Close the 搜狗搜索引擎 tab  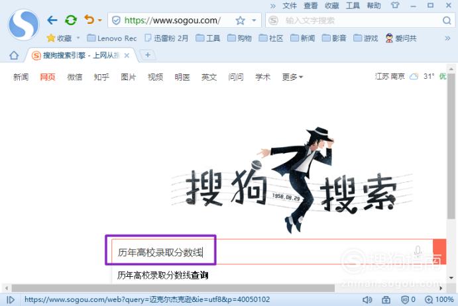[x=127, y=56]
